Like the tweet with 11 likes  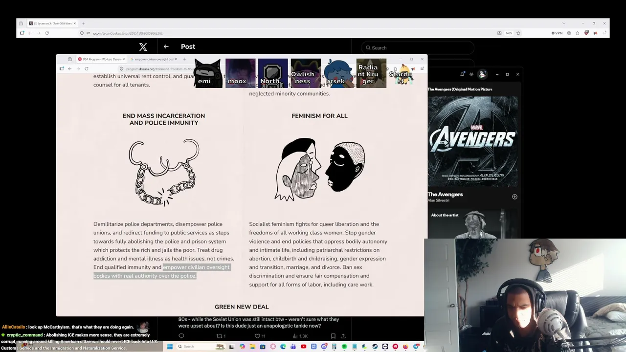(x=260, y=336)
